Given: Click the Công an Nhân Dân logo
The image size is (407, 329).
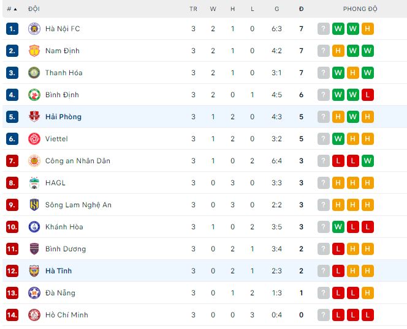Looking at the screenshot, I should point(34,161).
